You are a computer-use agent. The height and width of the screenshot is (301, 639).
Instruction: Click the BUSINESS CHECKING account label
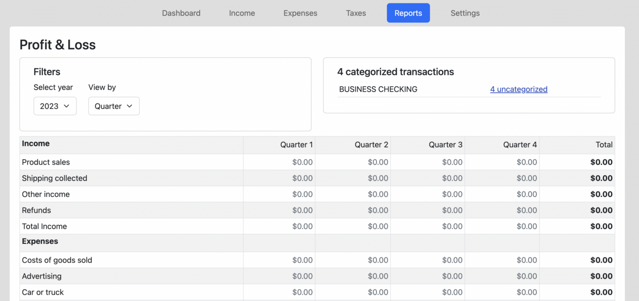pos(378,89)
